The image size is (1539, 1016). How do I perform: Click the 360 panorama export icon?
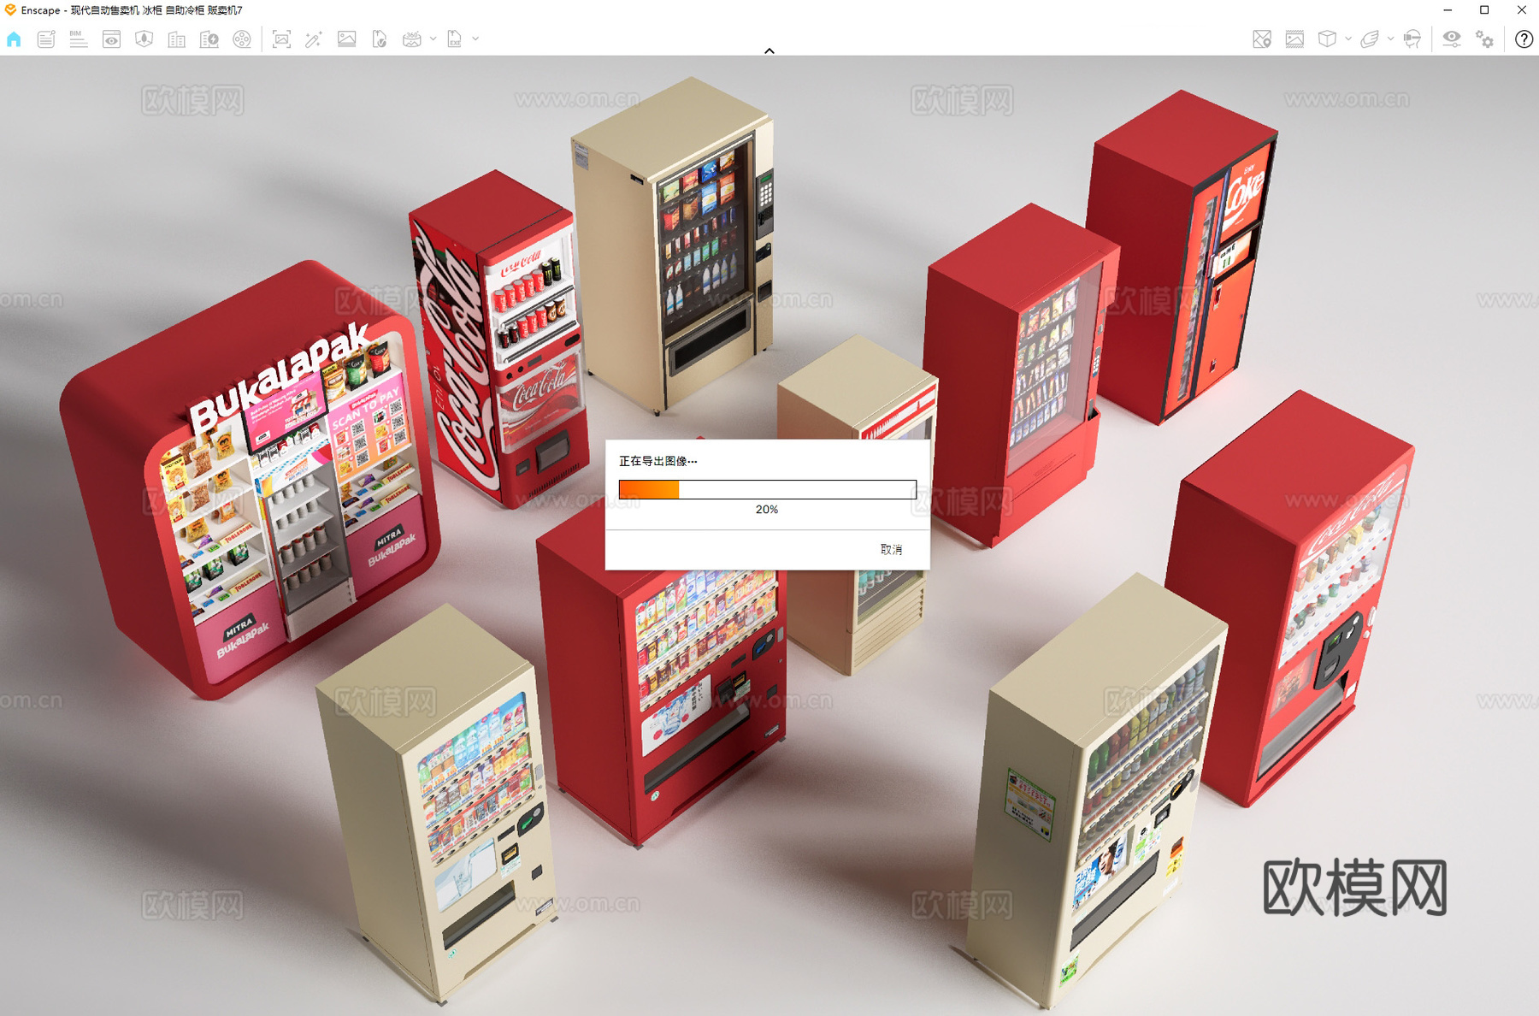coord(412,39)
